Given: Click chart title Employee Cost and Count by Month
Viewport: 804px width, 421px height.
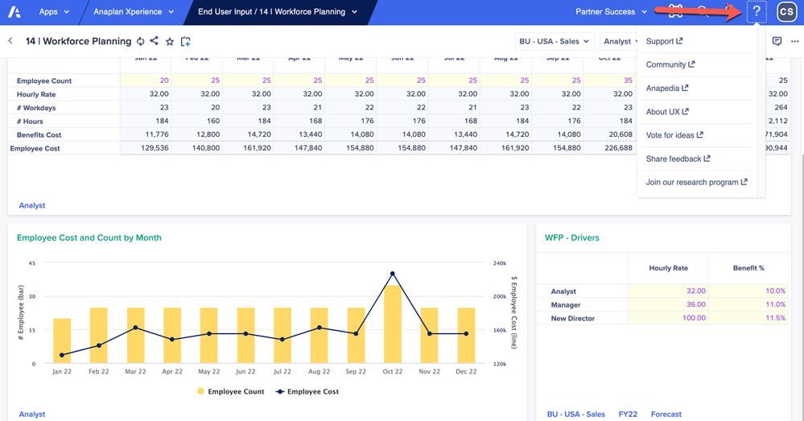Looking at the screenshot, I should [89, 237].
